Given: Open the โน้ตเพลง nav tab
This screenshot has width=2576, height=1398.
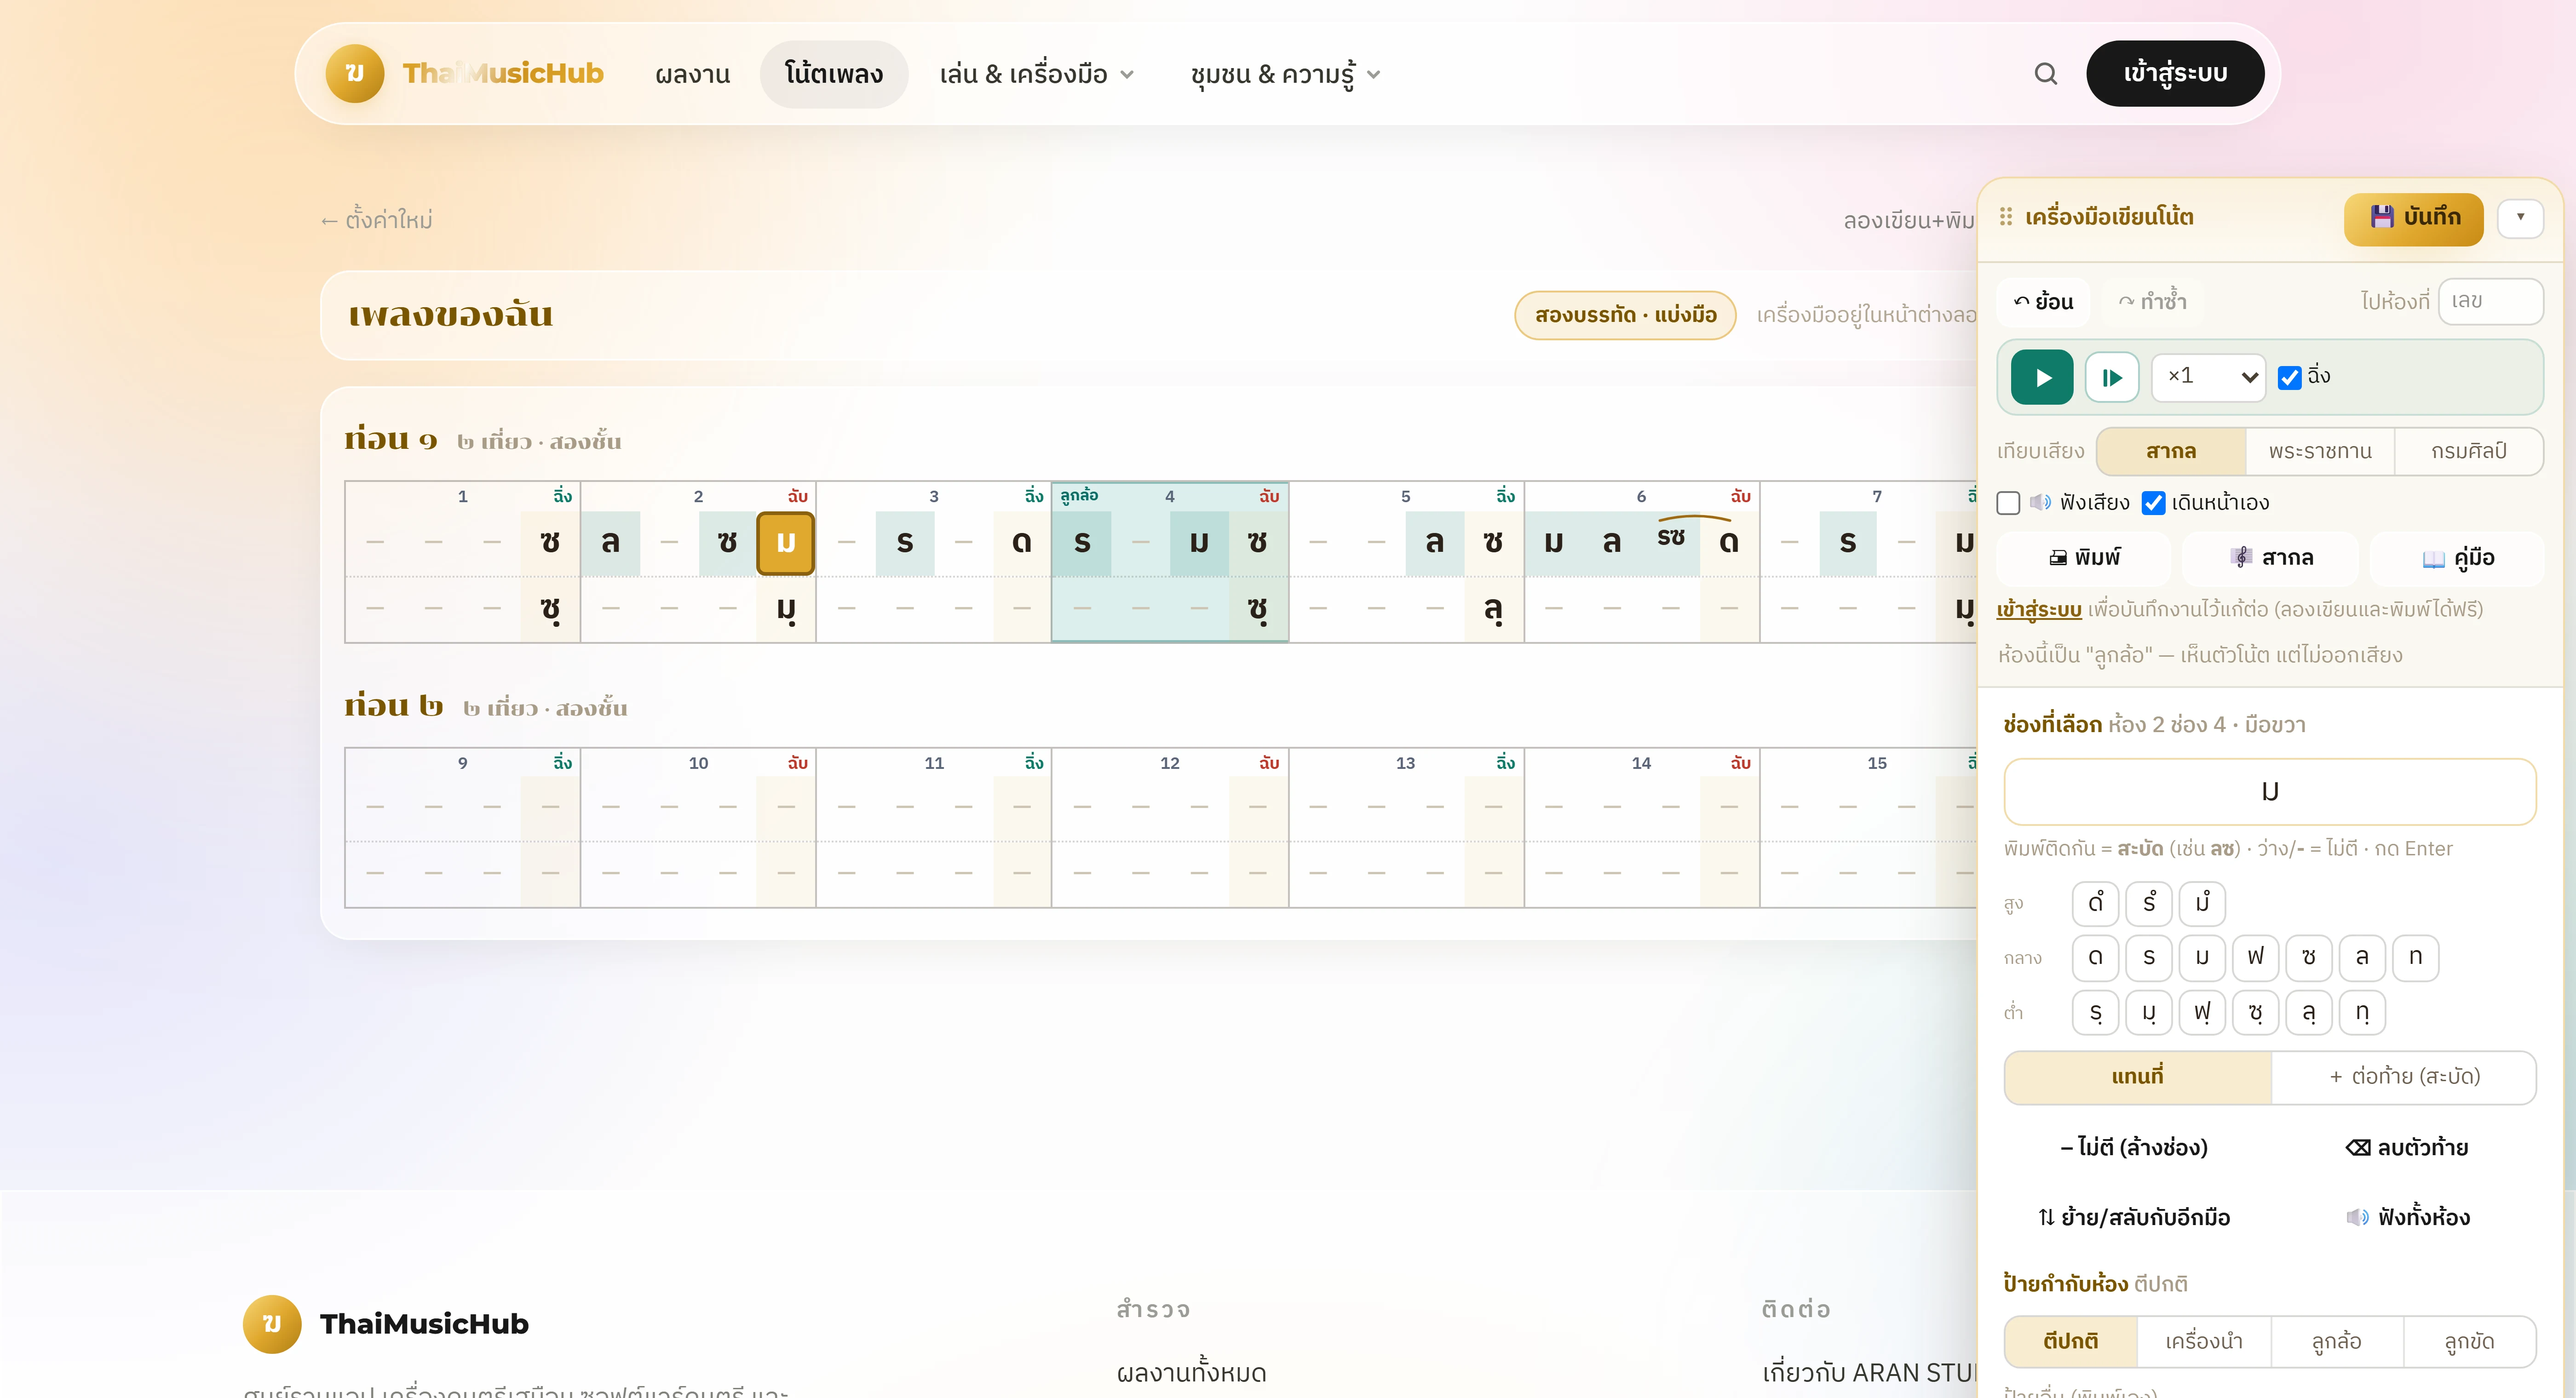Looking at the screenshot, I should 833,74.
